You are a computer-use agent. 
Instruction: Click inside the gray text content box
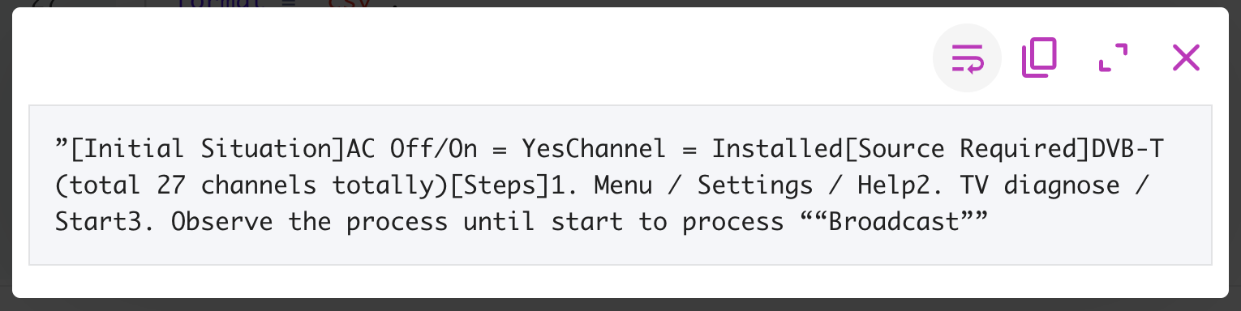point(620,185)
